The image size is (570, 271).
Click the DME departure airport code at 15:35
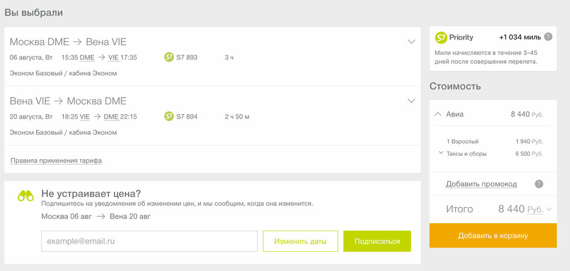[x=87, y=58]
